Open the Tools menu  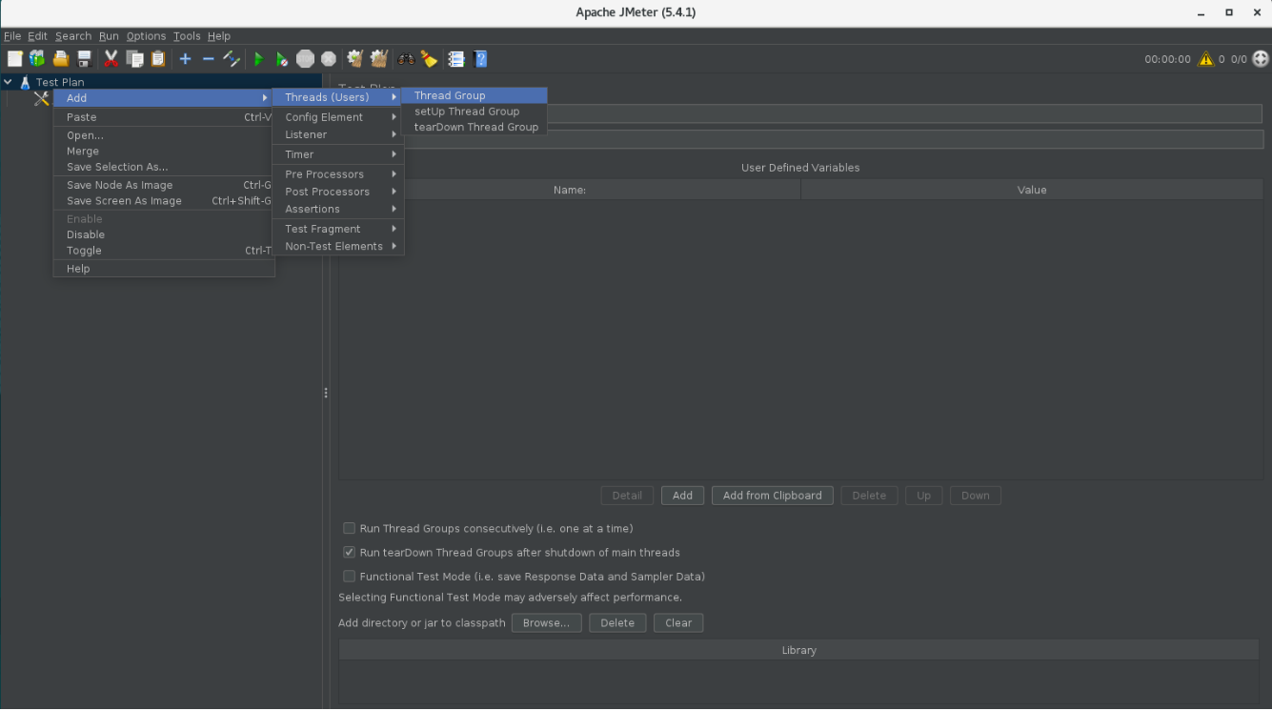pyautogui.click(x=187, y=36)
